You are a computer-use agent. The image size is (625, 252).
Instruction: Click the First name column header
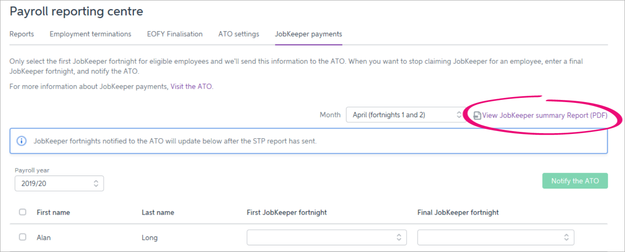click(x=53, y=213)
